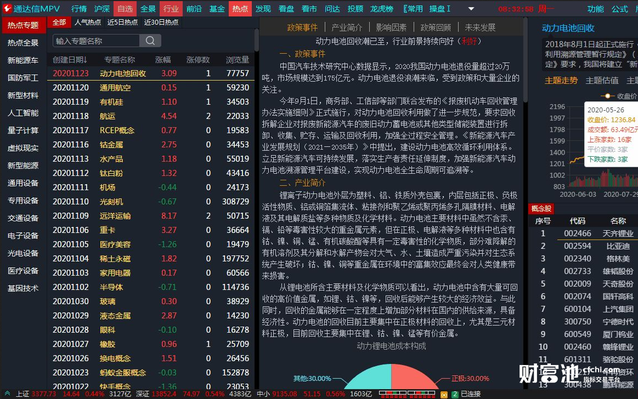Viewport: 638px width, 399px height.
Task: Click the up-arrow icon before 上证 in status bar
Action: [7, 394]
